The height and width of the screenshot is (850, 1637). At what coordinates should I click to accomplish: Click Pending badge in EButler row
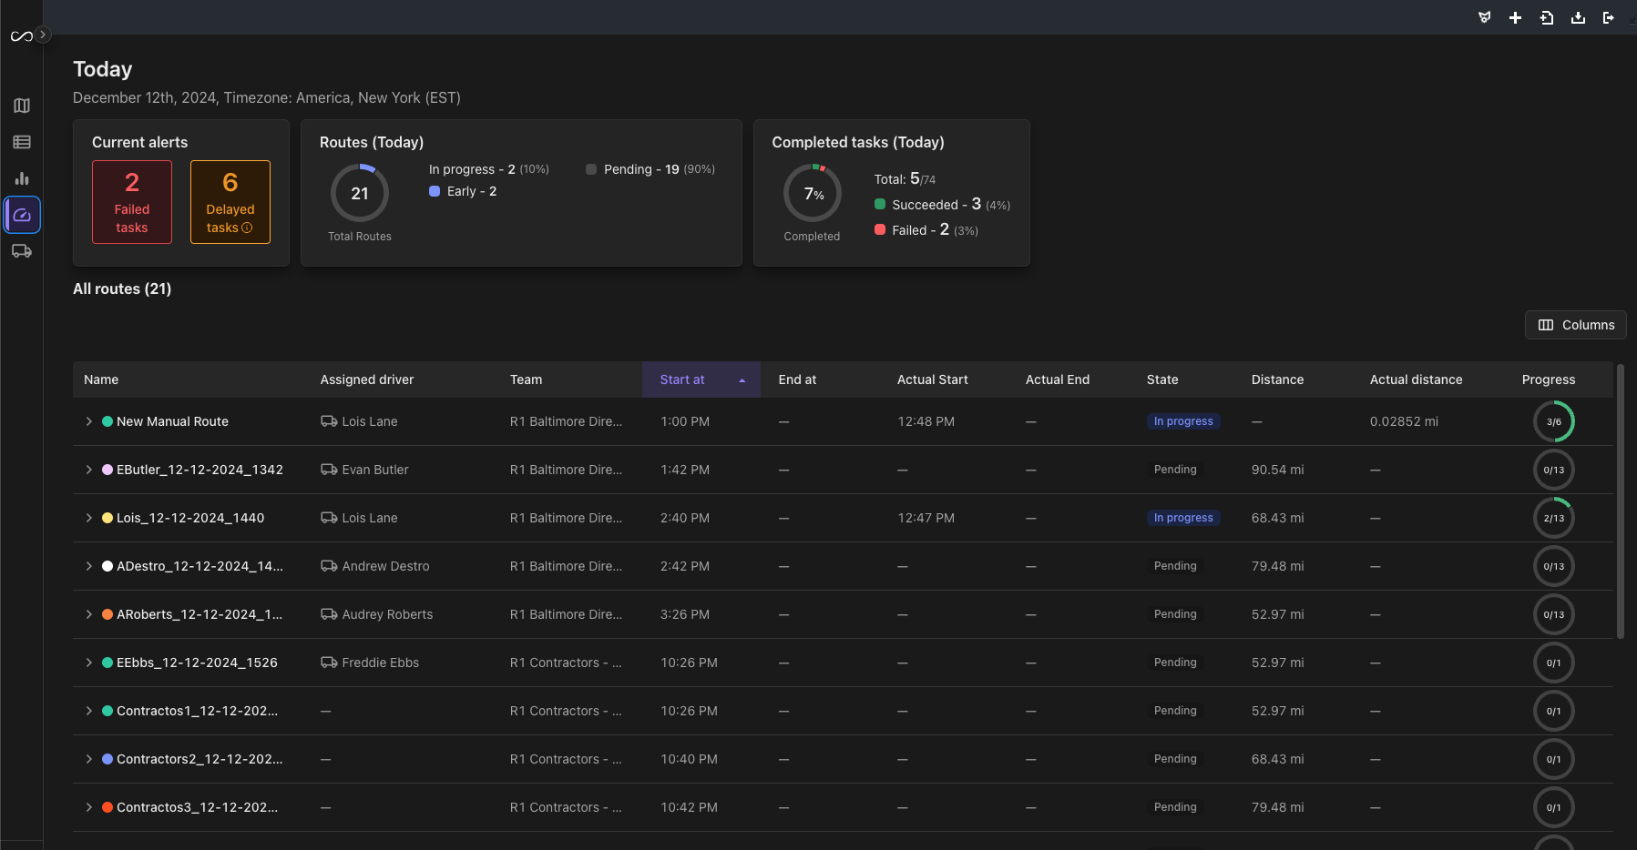point(1175,470)
